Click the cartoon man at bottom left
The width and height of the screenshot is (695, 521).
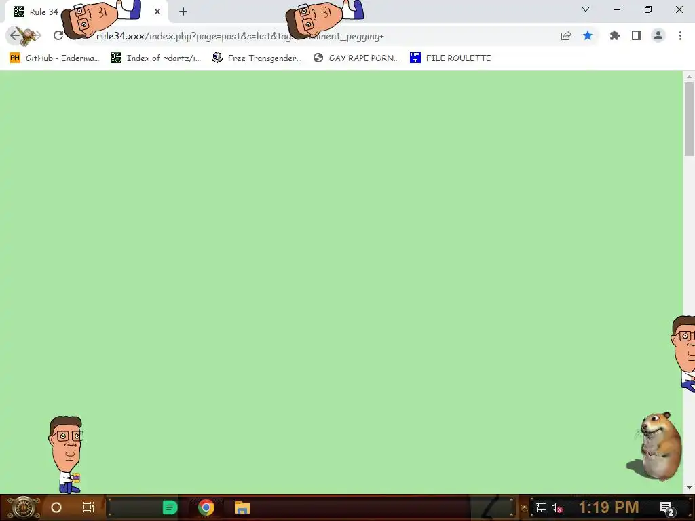coord(66,454)
